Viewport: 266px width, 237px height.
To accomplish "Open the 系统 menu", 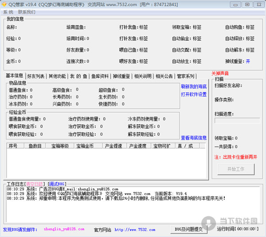I will click(x=8, y=12).
